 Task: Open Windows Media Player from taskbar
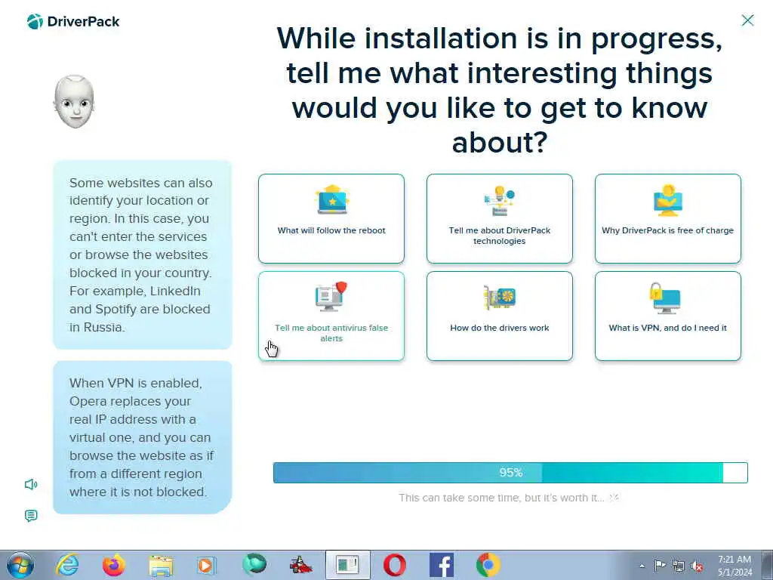pyautogui.click(x=207, y=565)
